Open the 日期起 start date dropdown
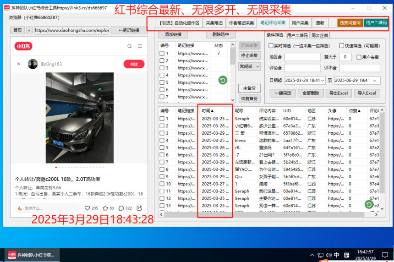394x262 pixels. coord(323,81)
